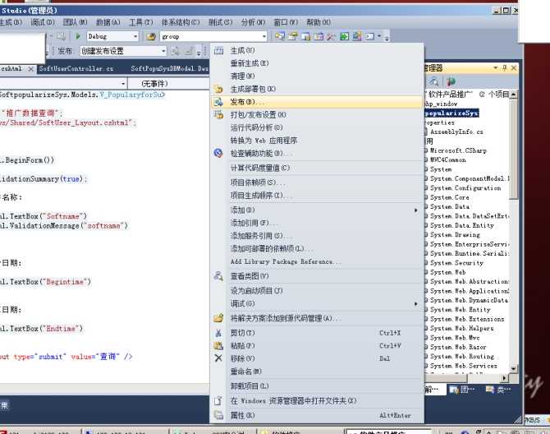The height and width of the screenshot is (434, 550).
Task: Click the Publish globe icon in the menu
Action: (x=218, y=102)
